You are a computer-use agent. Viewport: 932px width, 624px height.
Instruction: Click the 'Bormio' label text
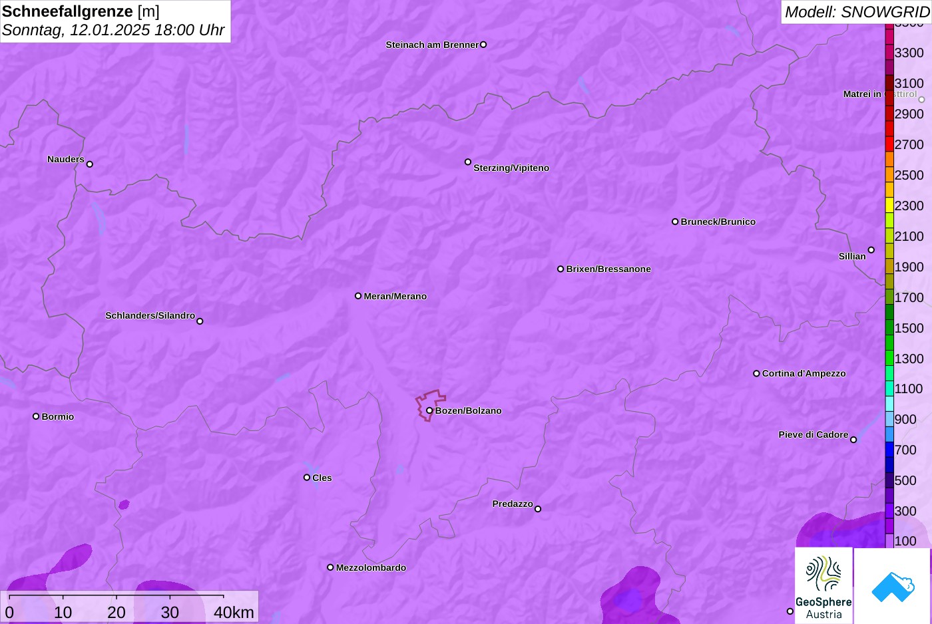coord(58,416)
